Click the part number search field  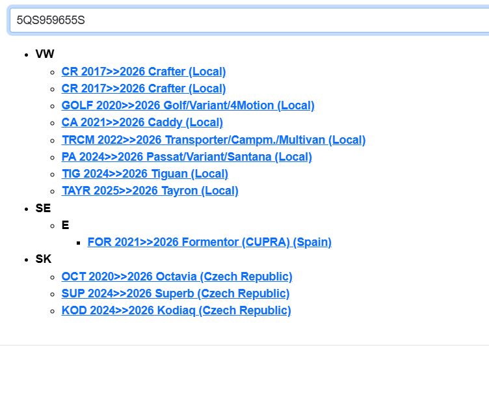click(247, 20)
